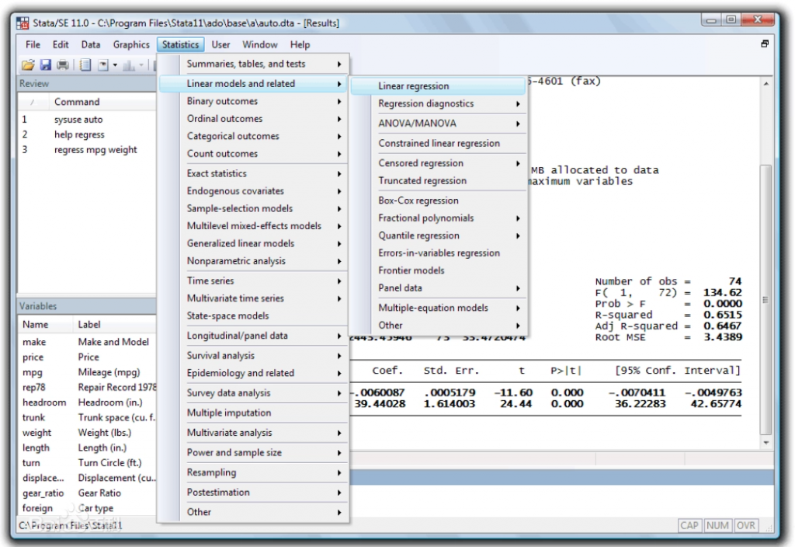
Task: Close the open Statistics menu
Action: click(x=180, y=44)
